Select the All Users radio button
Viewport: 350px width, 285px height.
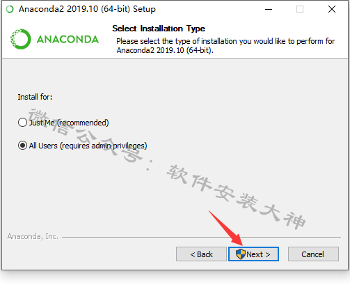[22, 146]
